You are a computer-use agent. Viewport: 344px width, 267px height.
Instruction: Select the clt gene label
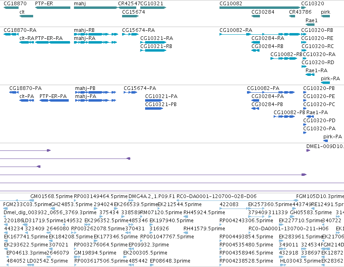22,12
